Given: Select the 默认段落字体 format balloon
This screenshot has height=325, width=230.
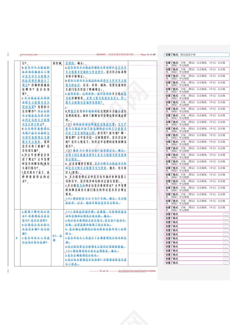Looking at the screenshot, I should tap(197, 55).
